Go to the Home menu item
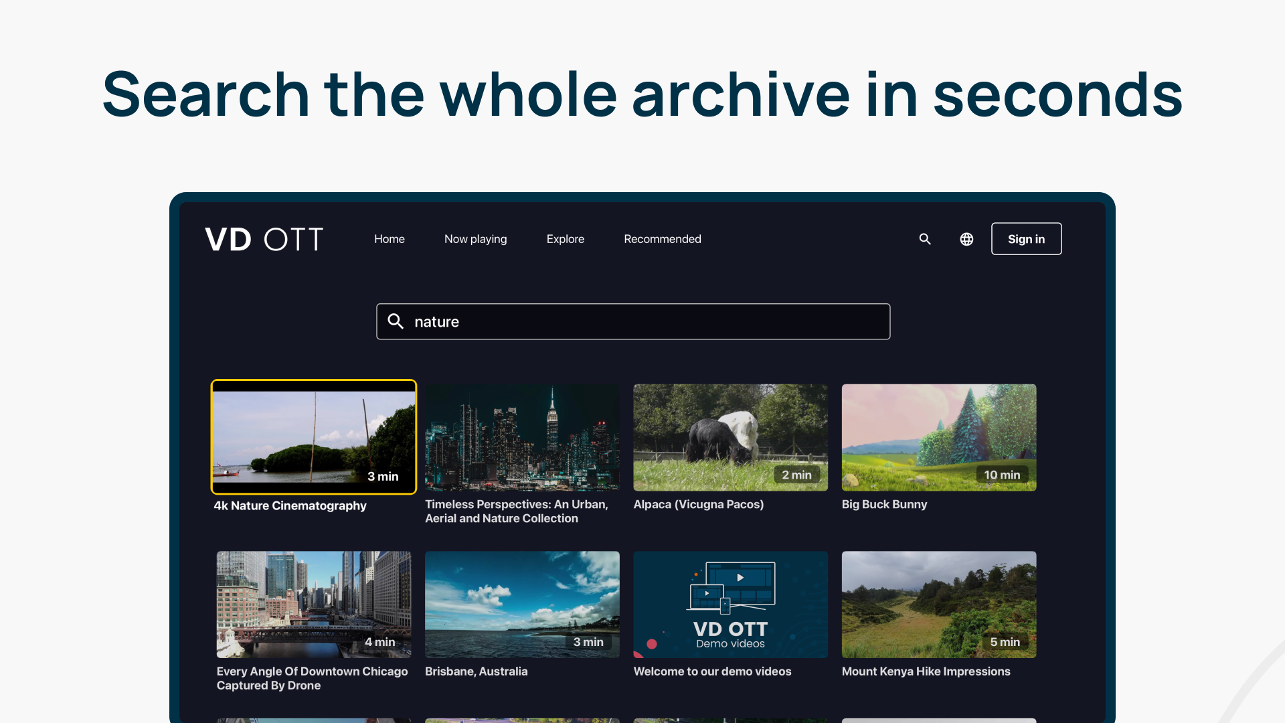The width and height of the screenshot is (1285, 723). 390,239
